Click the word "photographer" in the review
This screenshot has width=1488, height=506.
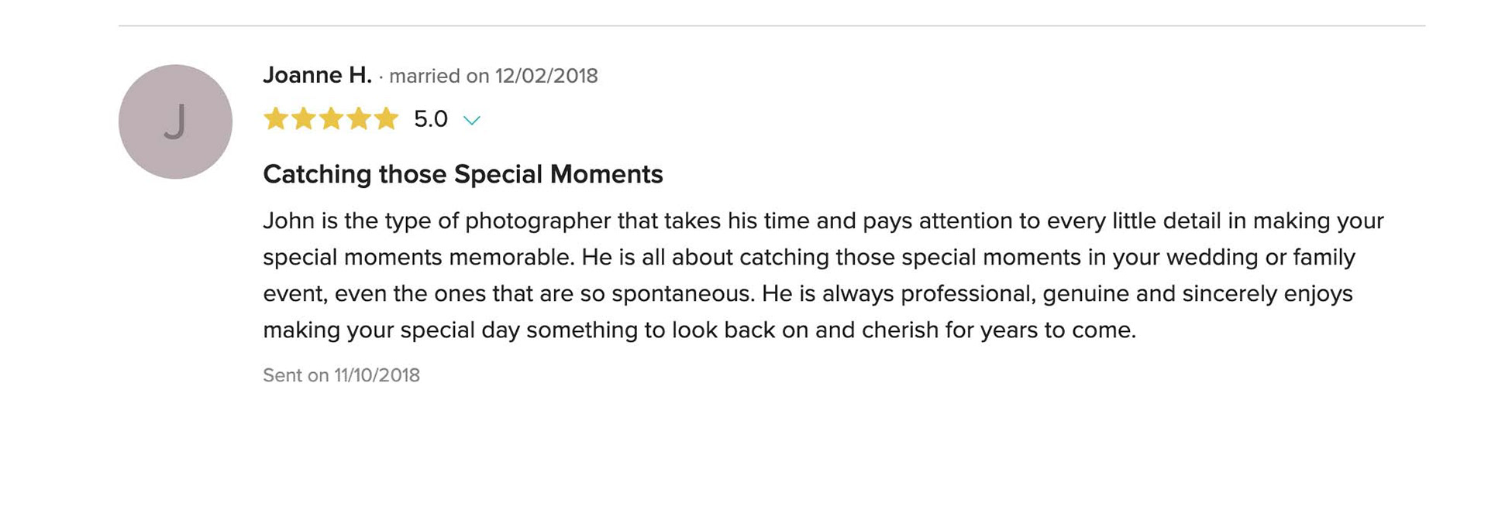[x=538, y=221]
